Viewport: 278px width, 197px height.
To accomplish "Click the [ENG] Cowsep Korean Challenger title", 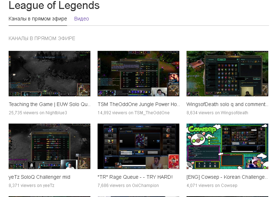I will (x=227, y=177).
